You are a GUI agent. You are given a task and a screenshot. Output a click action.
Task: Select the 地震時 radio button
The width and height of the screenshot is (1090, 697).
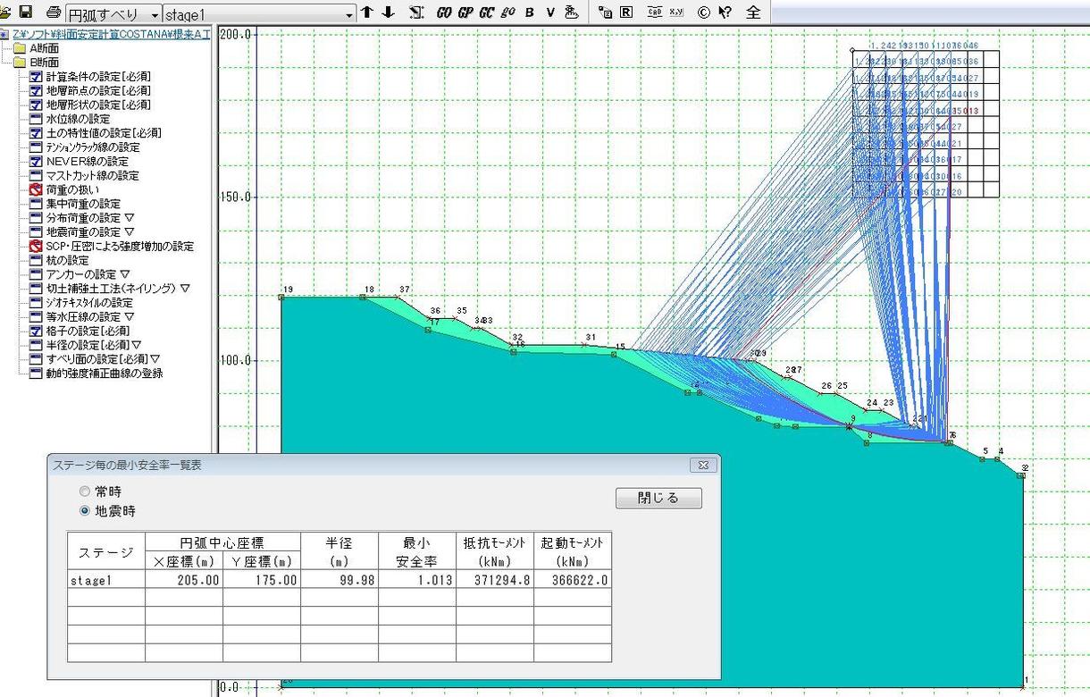click(85, 511)
